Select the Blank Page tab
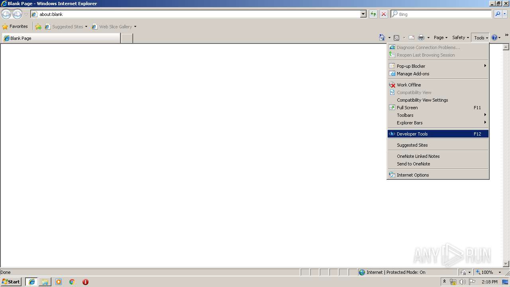The height and width of the screenshot is (287, 510). [61, 38]
